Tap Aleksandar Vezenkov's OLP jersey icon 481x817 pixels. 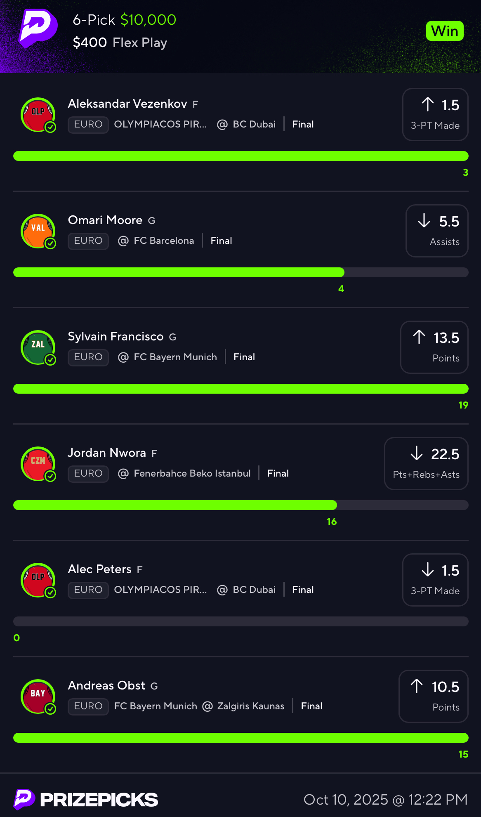point(38,115)
